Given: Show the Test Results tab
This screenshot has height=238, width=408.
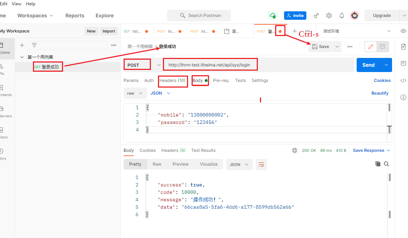Looking at the screenshot, I should click(203, 150).
